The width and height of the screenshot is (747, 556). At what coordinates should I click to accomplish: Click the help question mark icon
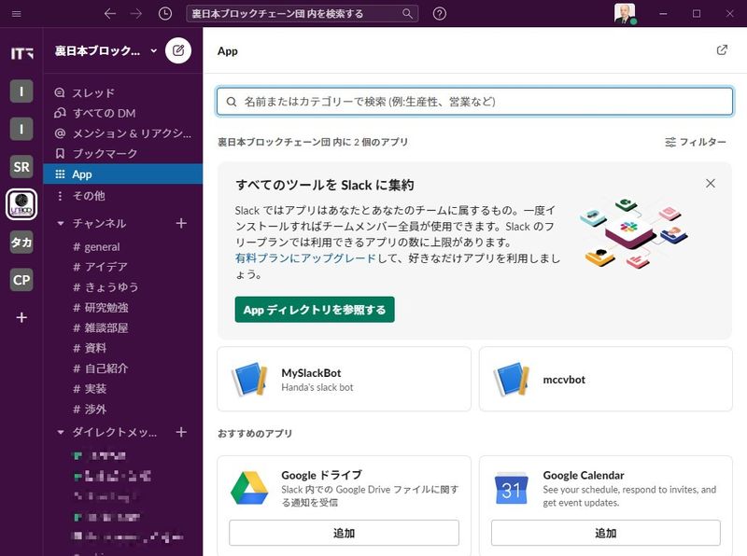[440, 14]
